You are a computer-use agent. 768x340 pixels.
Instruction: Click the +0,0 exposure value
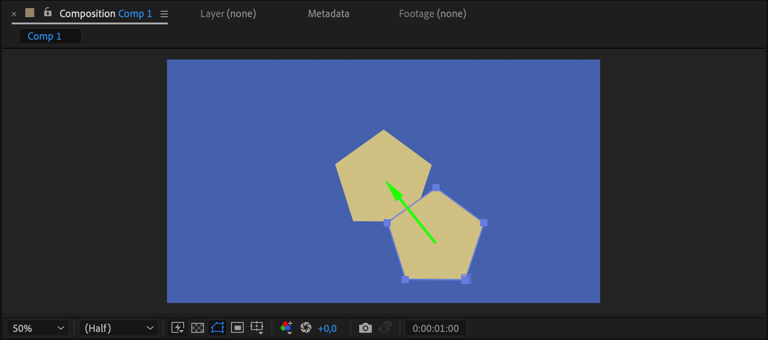click(327, 329)
